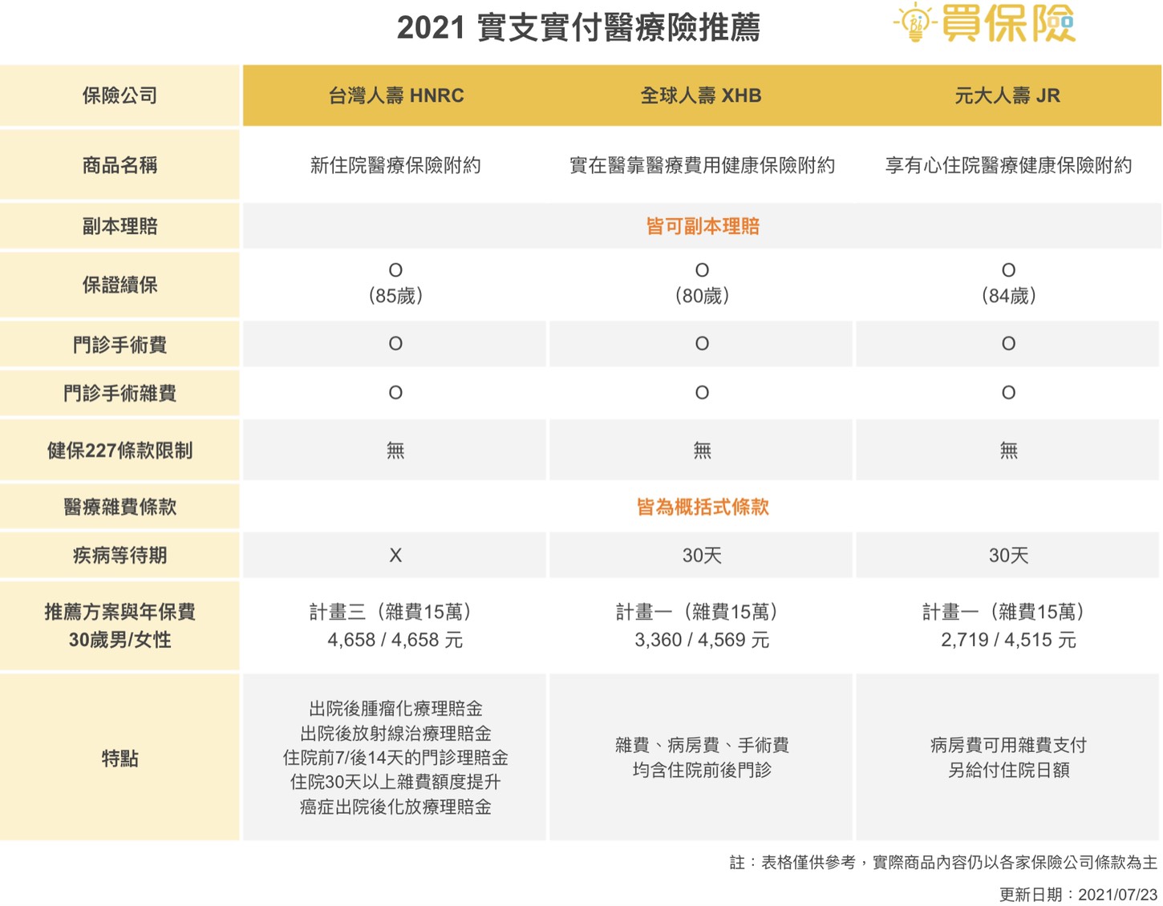
Task: Click the title 2021 實支實付醫療險推薦
Action: coord(578,28)
